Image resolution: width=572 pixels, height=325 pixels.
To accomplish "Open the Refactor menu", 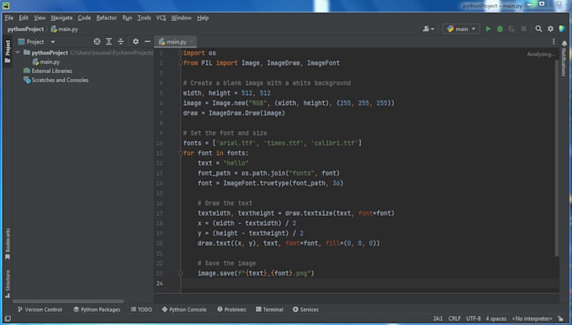I will click(107, 18).
